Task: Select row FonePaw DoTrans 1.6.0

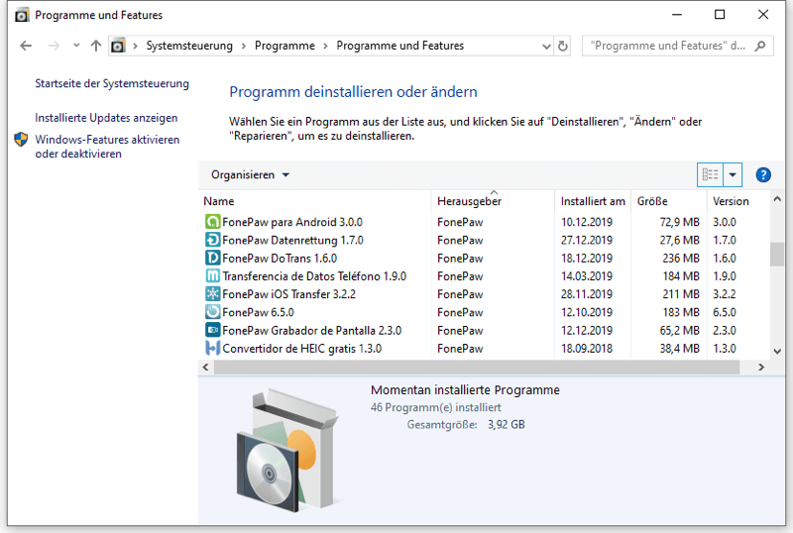Action: (x=484, y=259)
